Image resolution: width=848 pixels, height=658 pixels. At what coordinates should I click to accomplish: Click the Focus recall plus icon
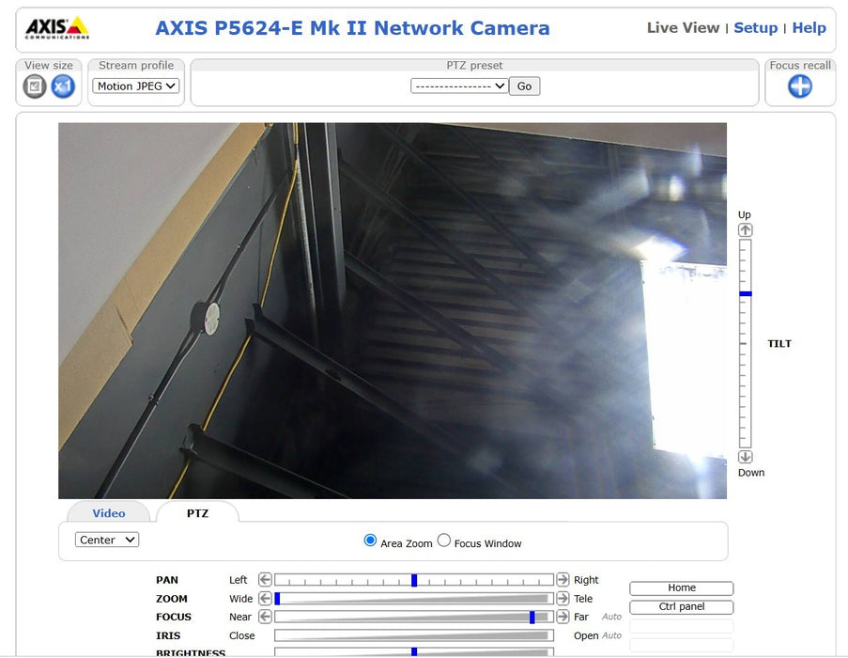[x=800, y=86]
